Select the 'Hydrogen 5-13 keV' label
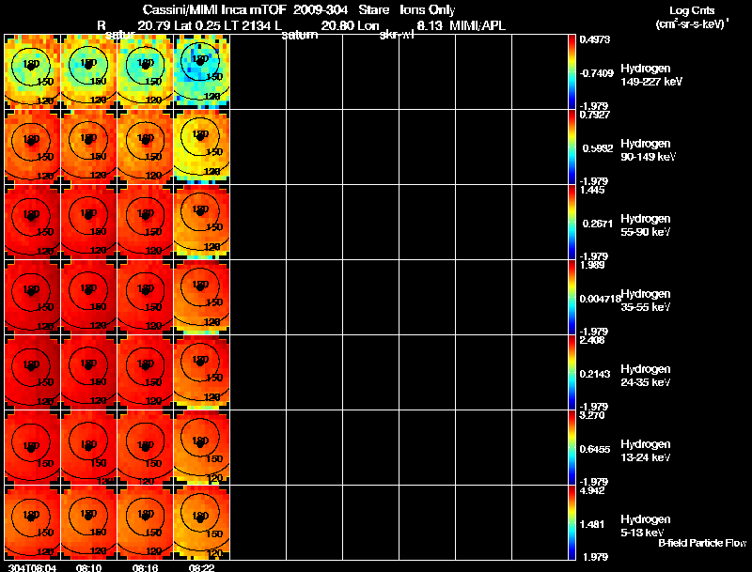The height and width of the screenshot is (572, 752). point(646,526)
